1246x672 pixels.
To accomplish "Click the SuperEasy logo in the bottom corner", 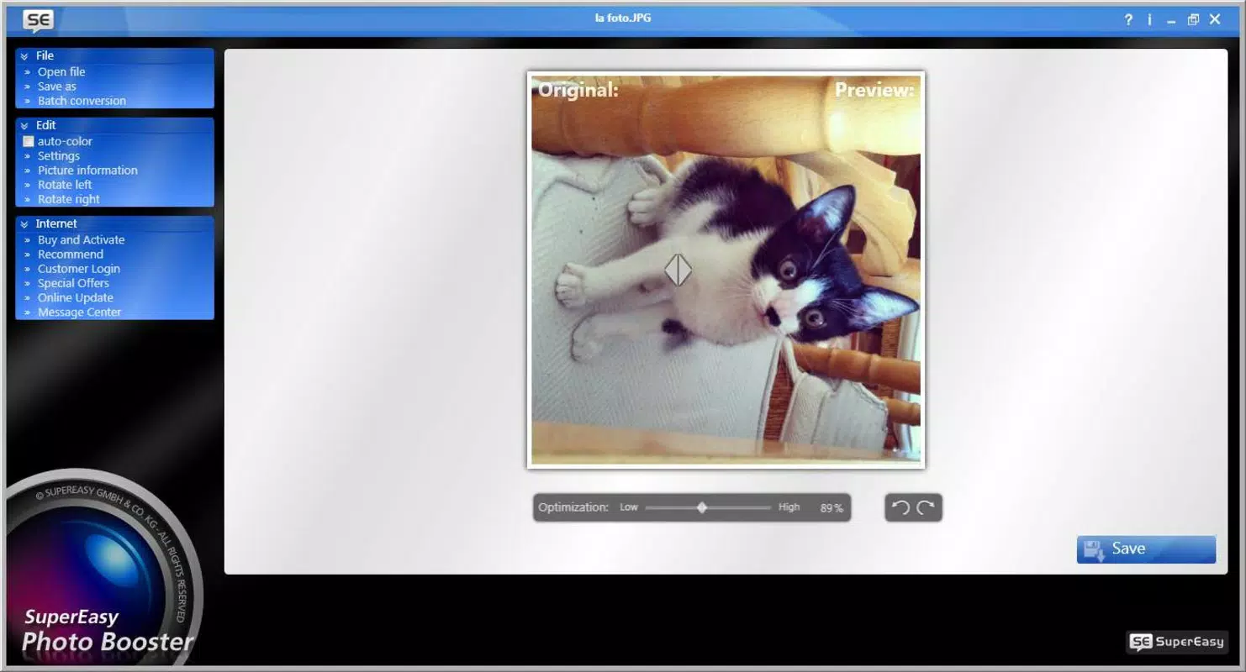I will (1176, 642).
